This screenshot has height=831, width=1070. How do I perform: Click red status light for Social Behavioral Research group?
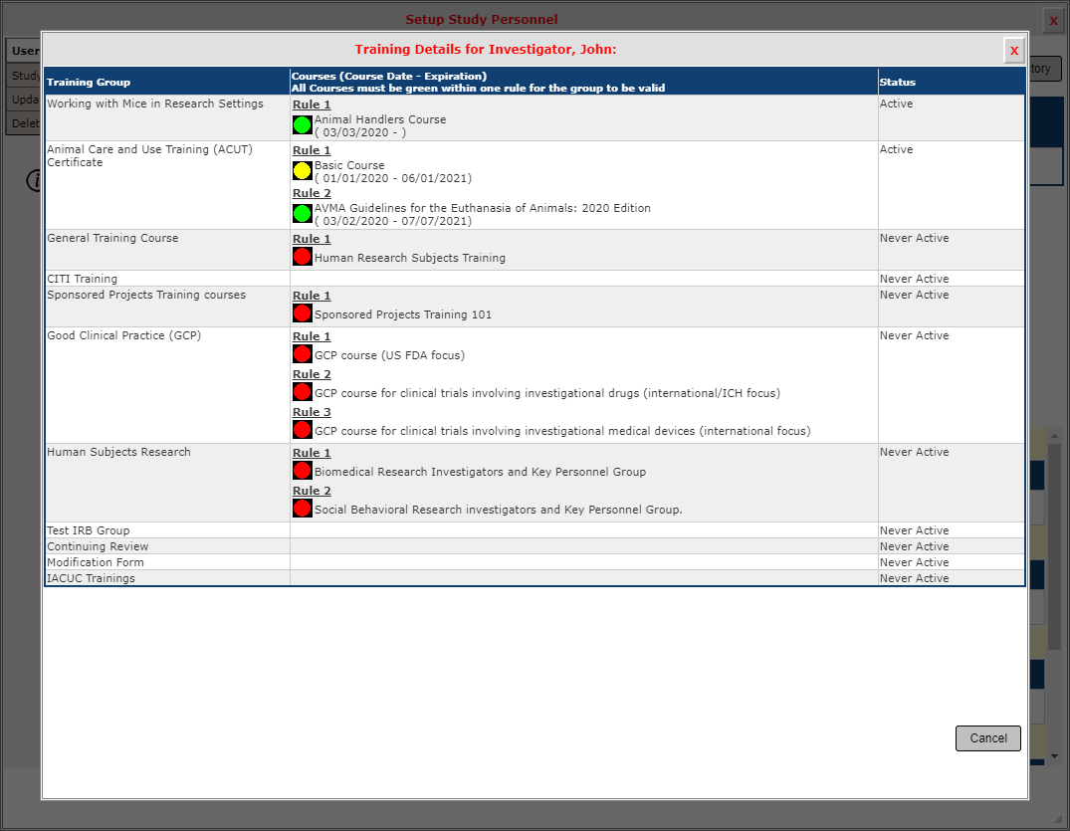coord(303,509)
